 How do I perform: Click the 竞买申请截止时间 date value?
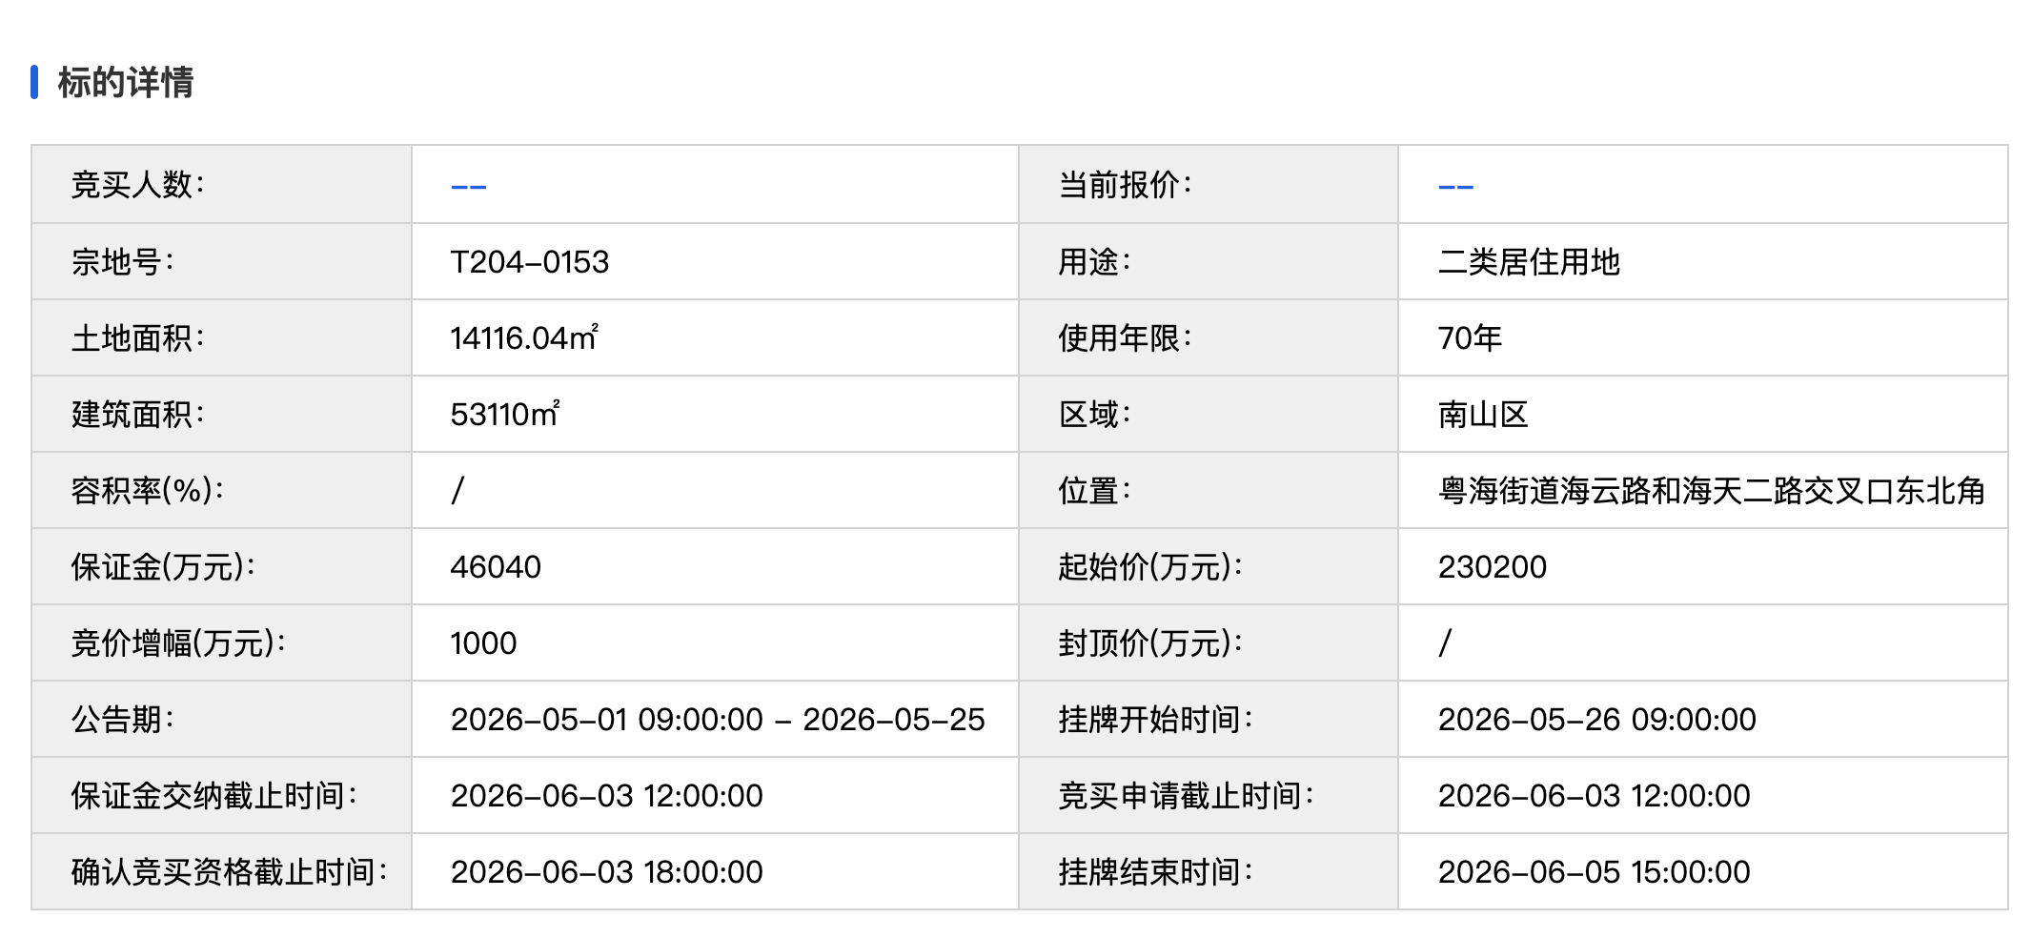[x=1594, y=796]
